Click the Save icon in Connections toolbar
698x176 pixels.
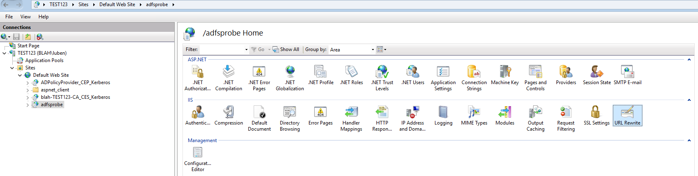click(x=16, y=37)
